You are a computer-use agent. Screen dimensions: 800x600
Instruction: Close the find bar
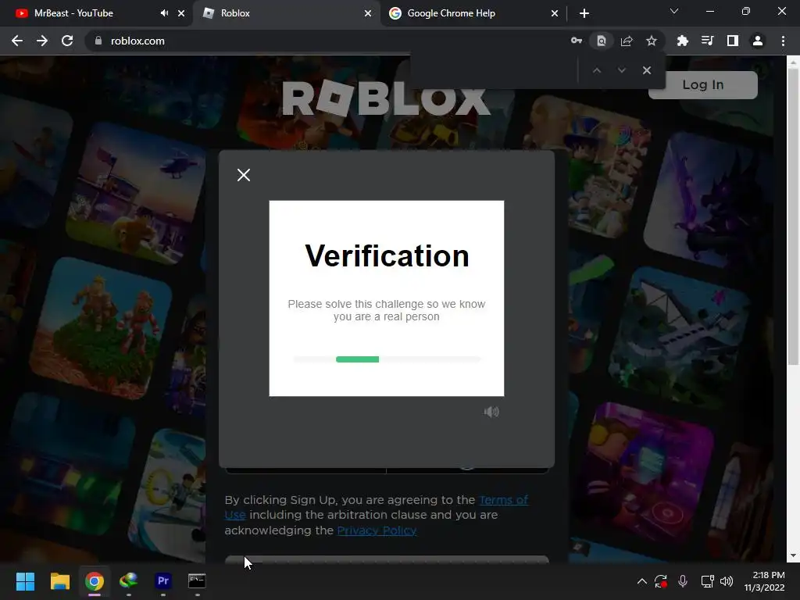[x=646, y=70]
